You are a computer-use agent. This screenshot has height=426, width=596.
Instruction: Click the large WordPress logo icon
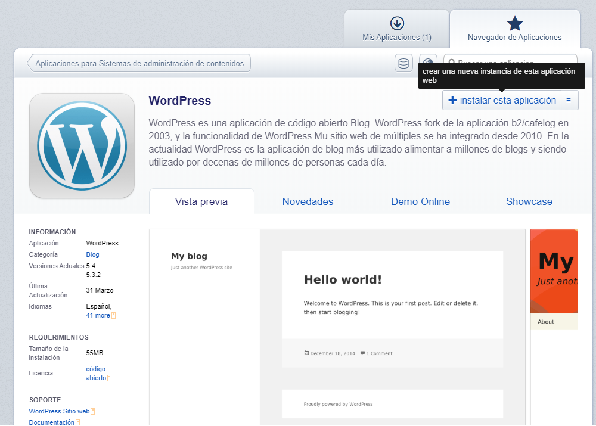point(82,145)
